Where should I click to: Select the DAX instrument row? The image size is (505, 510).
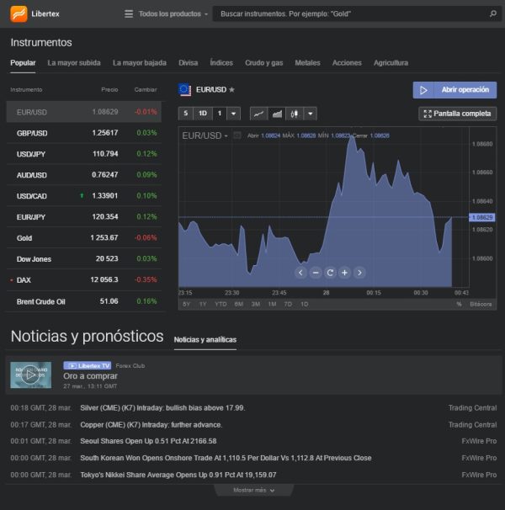tap(84, 279)
